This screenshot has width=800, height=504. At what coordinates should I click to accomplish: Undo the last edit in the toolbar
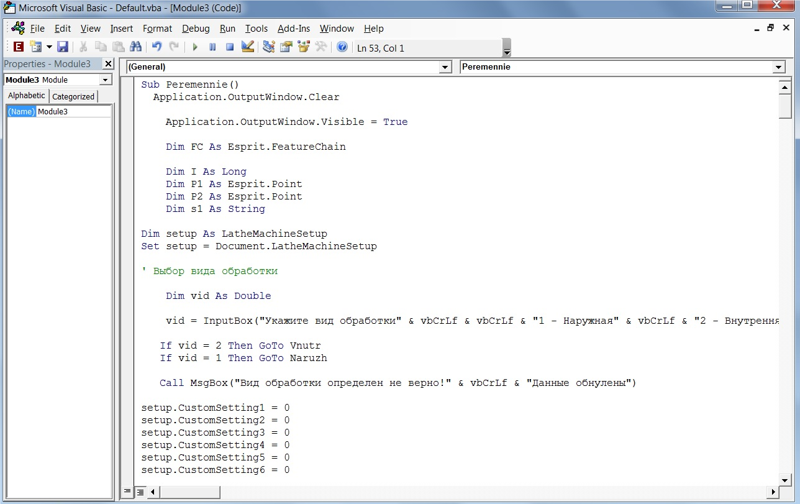tap(157, 47)
